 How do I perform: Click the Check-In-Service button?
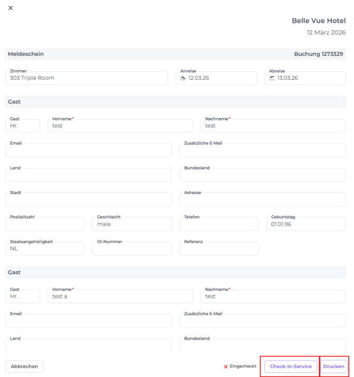tap(291, 366)
